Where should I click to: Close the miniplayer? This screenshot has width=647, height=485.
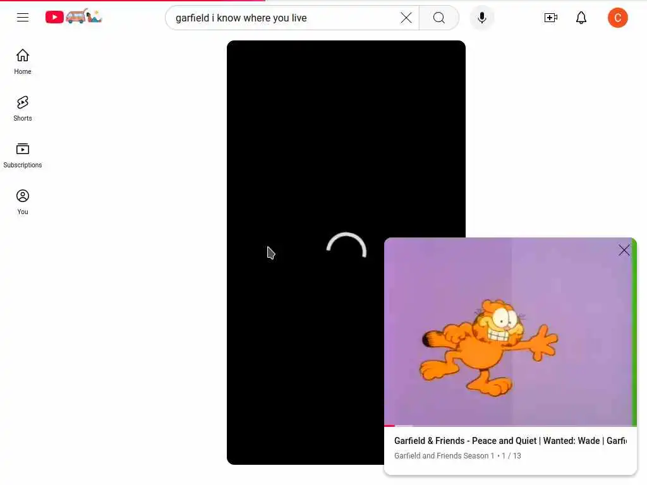tap(624, 250)
